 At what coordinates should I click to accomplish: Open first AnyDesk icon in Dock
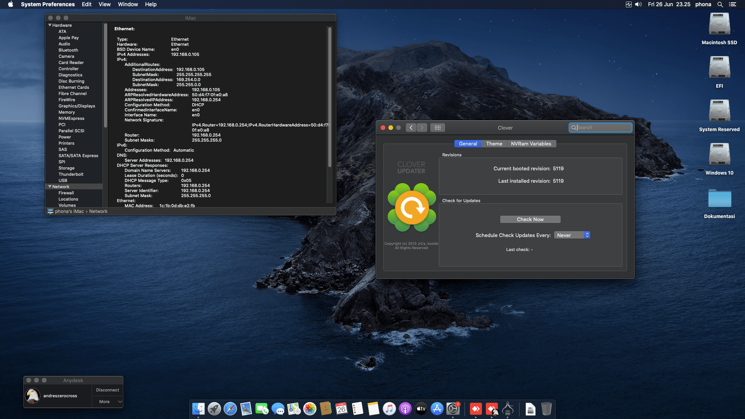(x=476, y=409)
